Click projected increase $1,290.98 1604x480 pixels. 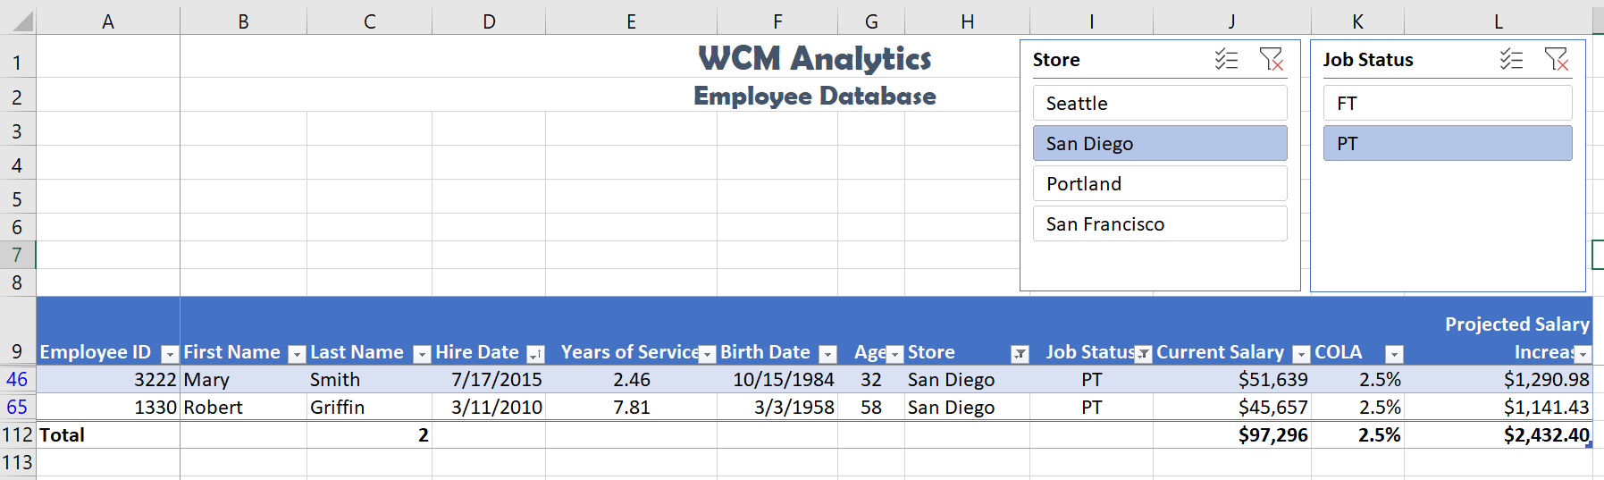pyautogui.click(x=1499, y=379)
